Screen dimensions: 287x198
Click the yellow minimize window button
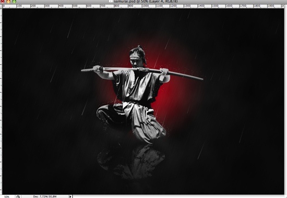pos(8,2)
